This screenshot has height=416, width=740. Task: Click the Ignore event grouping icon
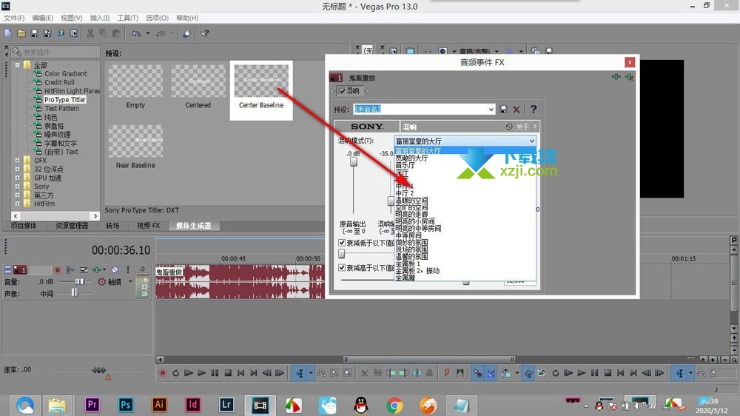(x=542, y=373)
